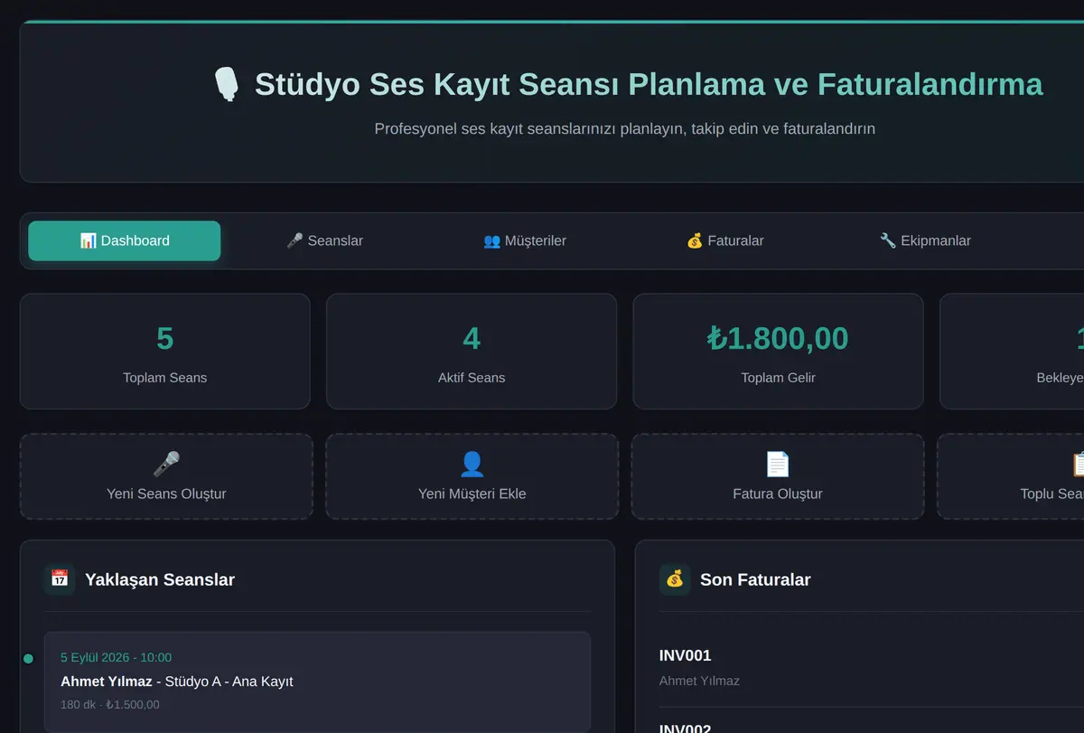Click the Yeni Seans Oluştur label
The height and width of the screenshot is (733, 1084).
(166, 493)
